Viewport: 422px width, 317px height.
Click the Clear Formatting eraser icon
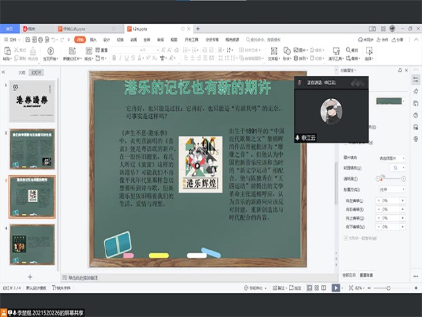177,50
